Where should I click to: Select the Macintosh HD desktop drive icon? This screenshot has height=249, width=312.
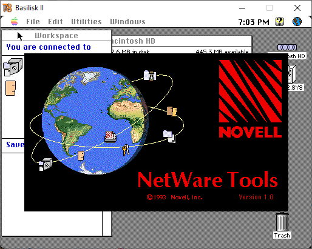(287, 47)
